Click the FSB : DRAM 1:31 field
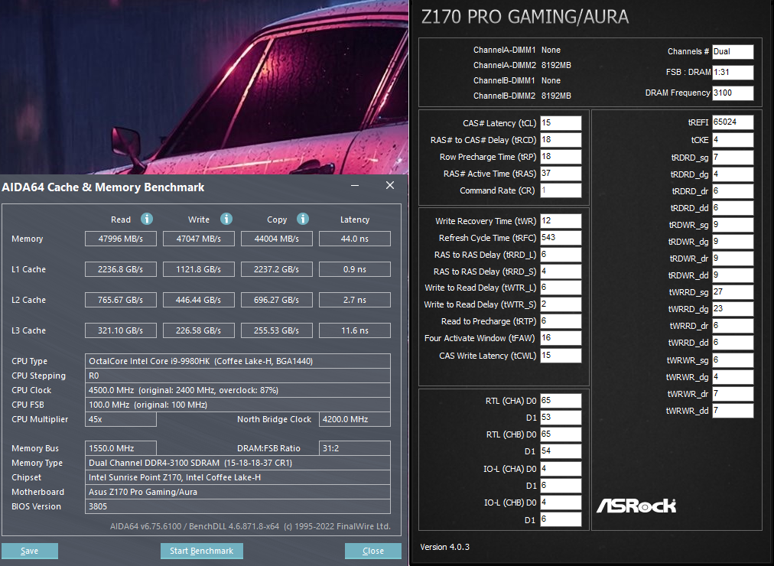 [x=733, y=73]
